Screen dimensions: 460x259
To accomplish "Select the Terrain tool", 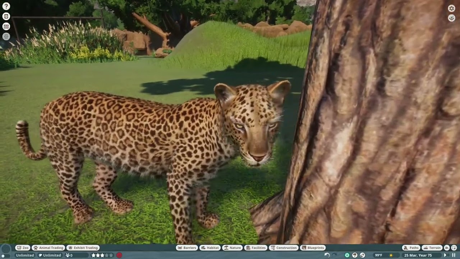I will 432,248.
